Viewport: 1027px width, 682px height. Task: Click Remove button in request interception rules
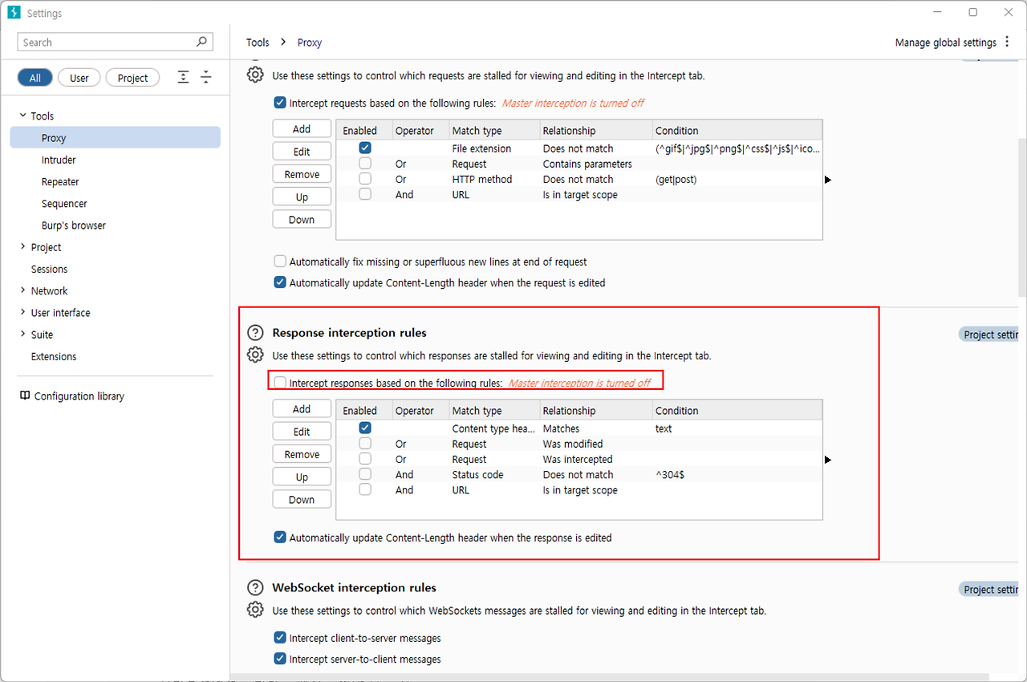tap(302, 174)
